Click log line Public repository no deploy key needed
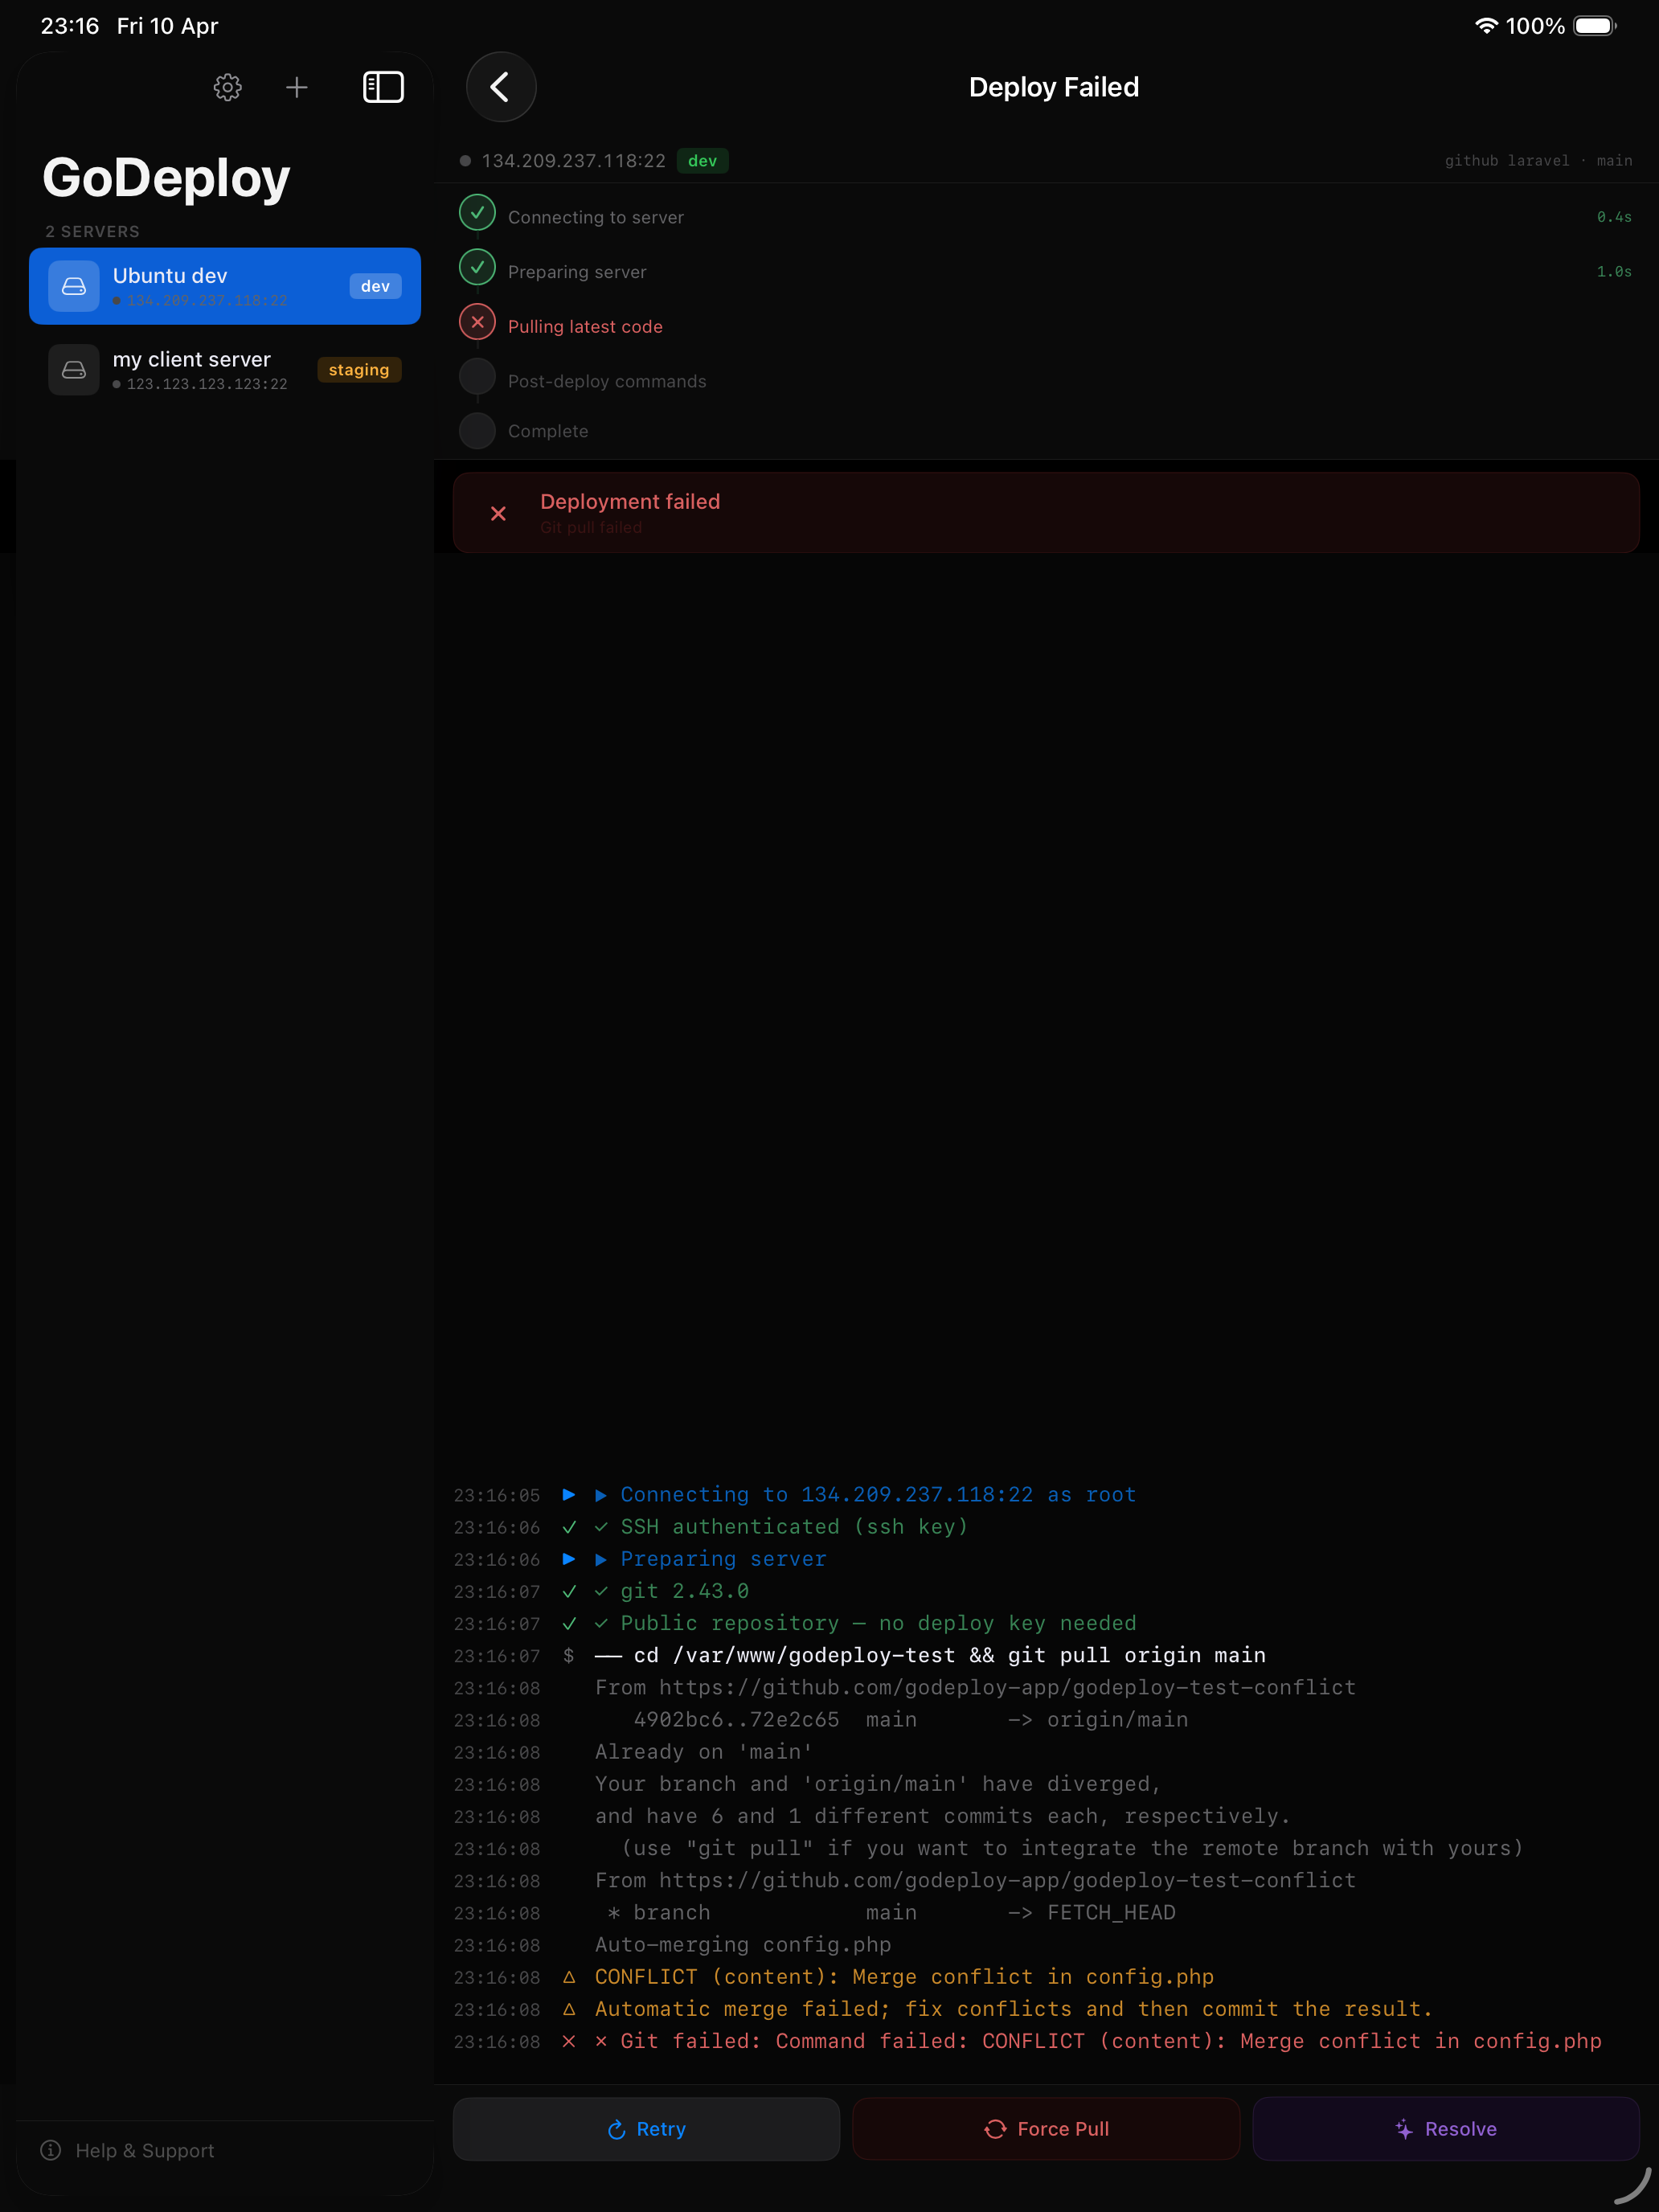The image size is (1659, 2212). (x=865, y=1623)
